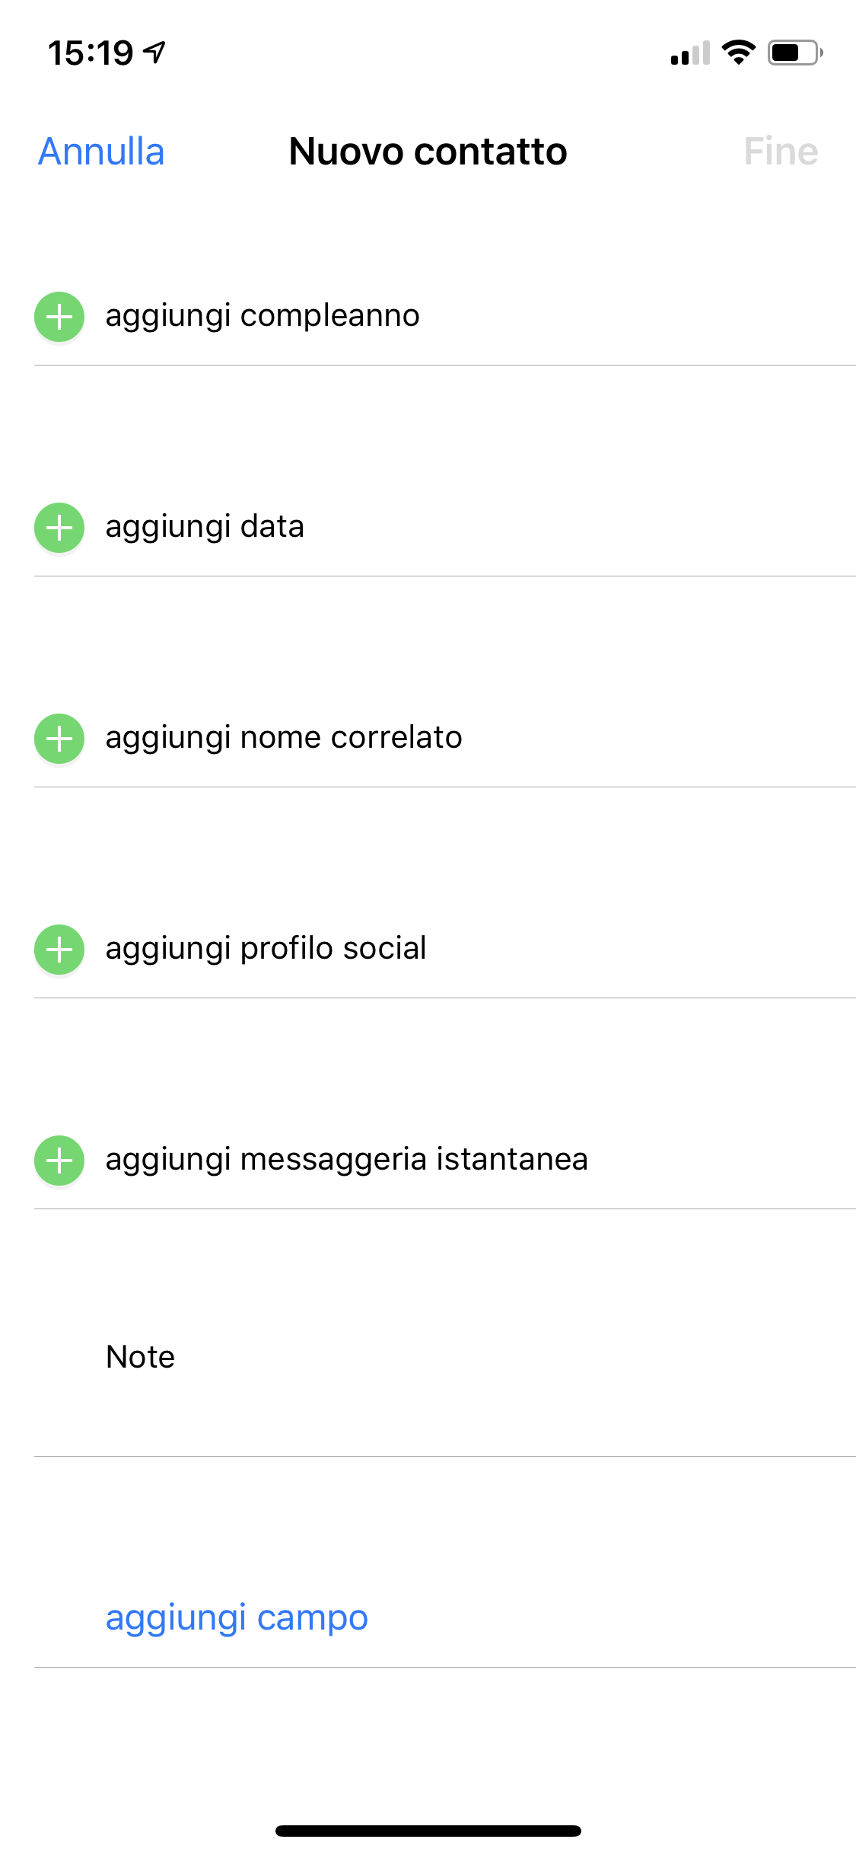
Task: Choose the aggiungi data label
Action: tap(205, 527)
